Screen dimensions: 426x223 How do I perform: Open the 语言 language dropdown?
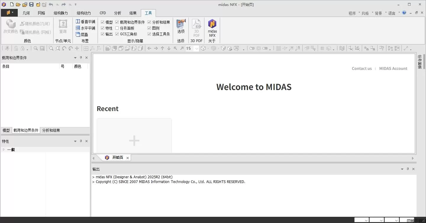393,13
